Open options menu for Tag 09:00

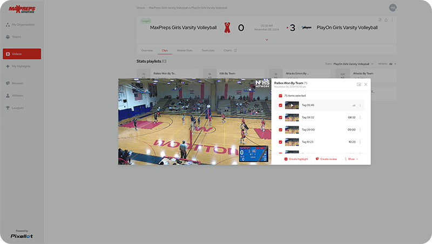[360, 130]
